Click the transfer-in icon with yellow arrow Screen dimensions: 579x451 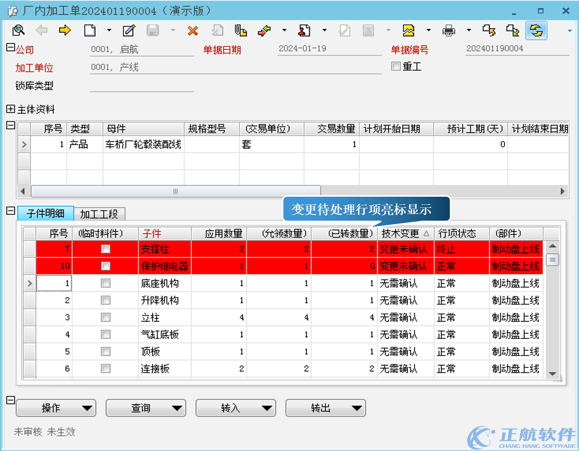coord(489,30)
